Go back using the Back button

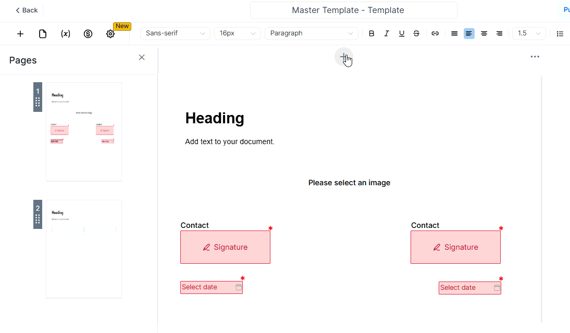click(27, 10)
